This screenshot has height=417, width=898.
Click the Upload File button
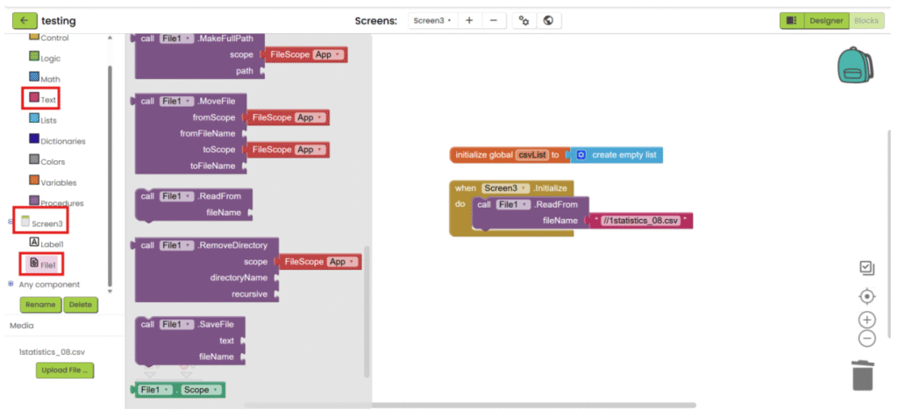[x=64, y=371]
